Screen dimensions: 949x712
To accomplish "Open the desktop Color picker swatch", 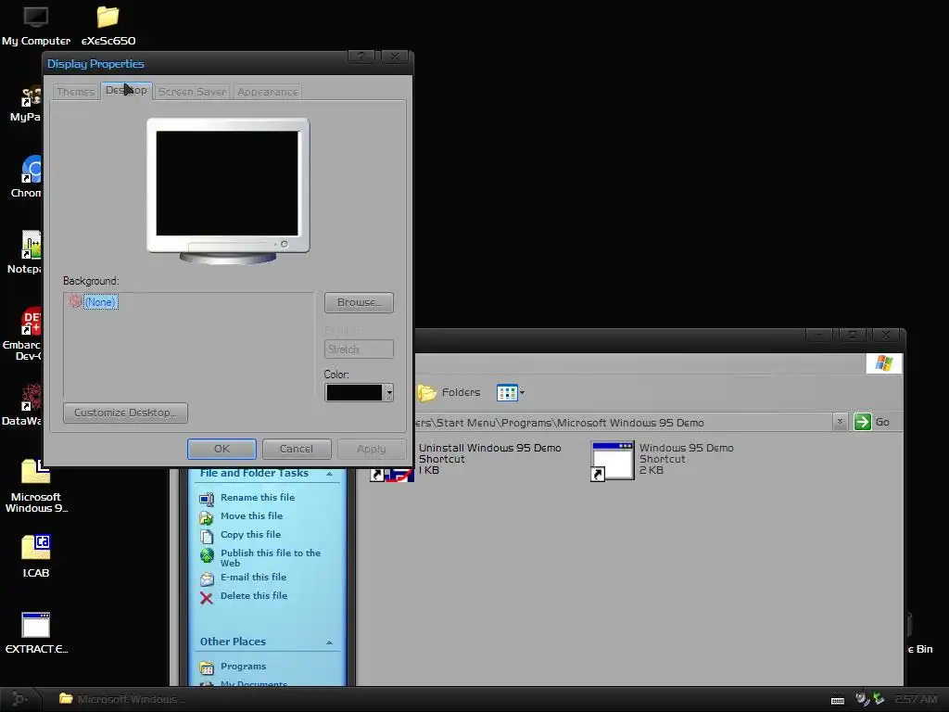I will click(x=359, y=393).
